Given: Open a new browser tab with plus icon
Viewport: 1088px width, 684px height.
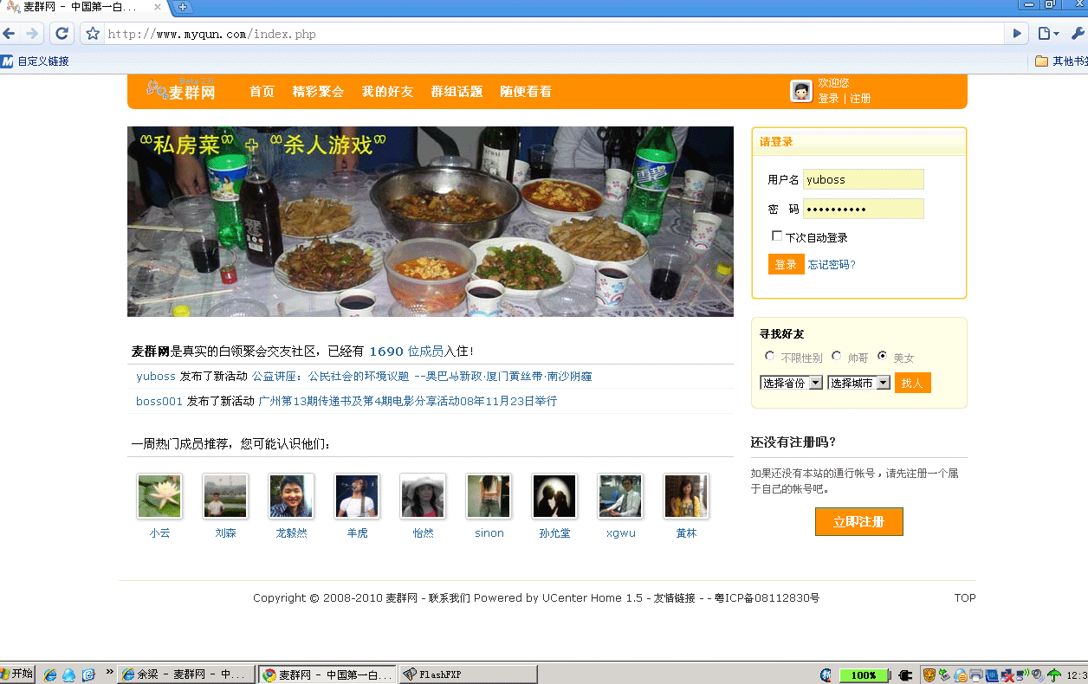Looking at the screenshot, I should pos(182,7).
